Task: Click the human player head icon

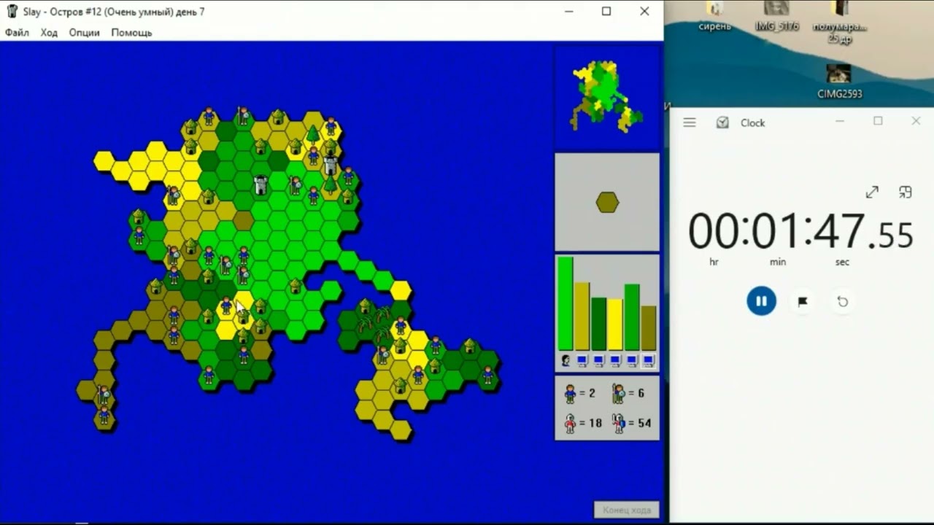Action: click(566, 360)
